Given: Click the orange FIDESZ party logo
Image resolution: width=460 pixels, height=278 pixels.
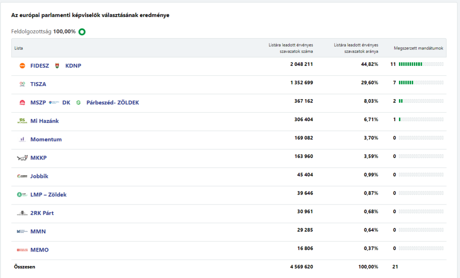Looking at the screenshot, I should tap(22, 66).
